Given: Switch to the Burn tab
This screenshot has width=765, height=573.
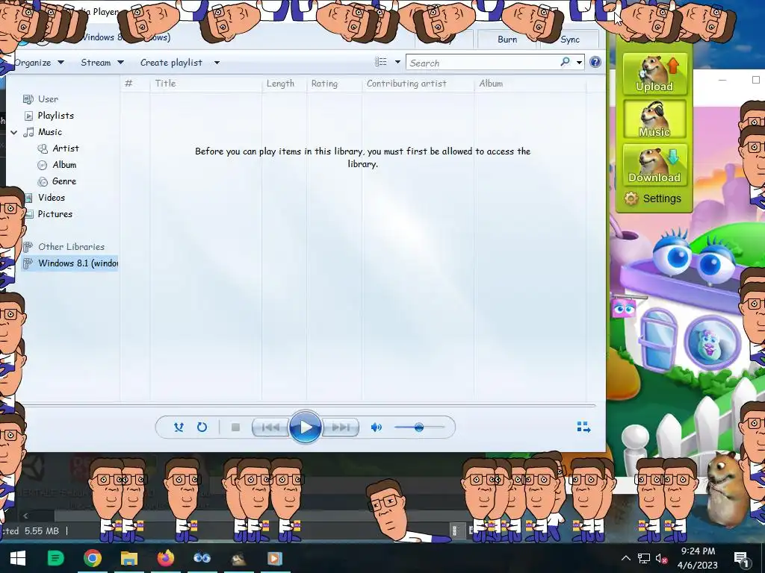Looking at the screenshot, I should click(x=507, y=40).
